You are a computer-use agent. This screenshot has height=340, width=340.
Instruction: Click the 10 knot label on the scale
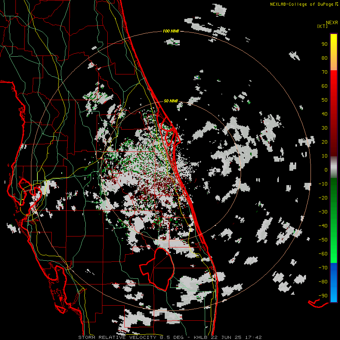tap(325, 156)
